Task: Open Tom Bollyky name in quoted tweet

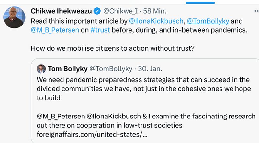Action: [x=67, y=69]
